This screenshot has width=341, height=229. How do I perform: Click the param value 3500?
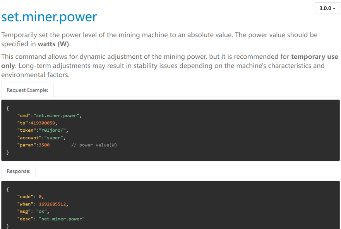[x=44, y=145]
